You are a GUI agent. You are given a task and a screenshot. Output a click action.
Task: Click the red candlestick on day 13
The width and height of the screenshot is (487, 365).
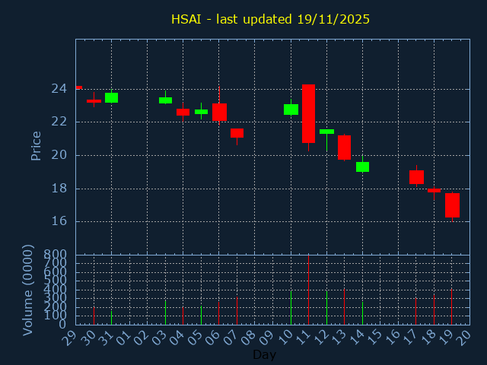344,147
